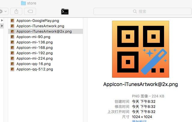Click the PNG 图像 – 224 KB info
The image size is (192, 122).
(x=148, y=96)
